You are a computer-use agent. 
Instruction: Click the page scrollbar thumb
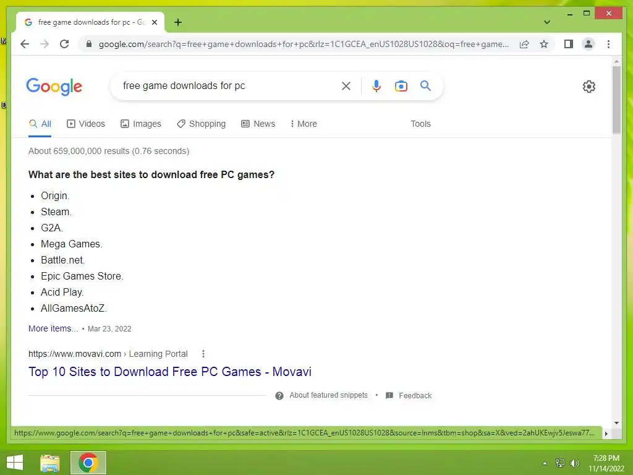pos(616,100)
